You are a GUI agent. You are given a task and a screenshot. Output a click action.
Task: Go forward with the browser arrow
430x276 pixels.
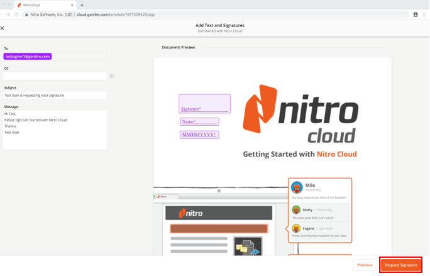(x=8, y=14)
